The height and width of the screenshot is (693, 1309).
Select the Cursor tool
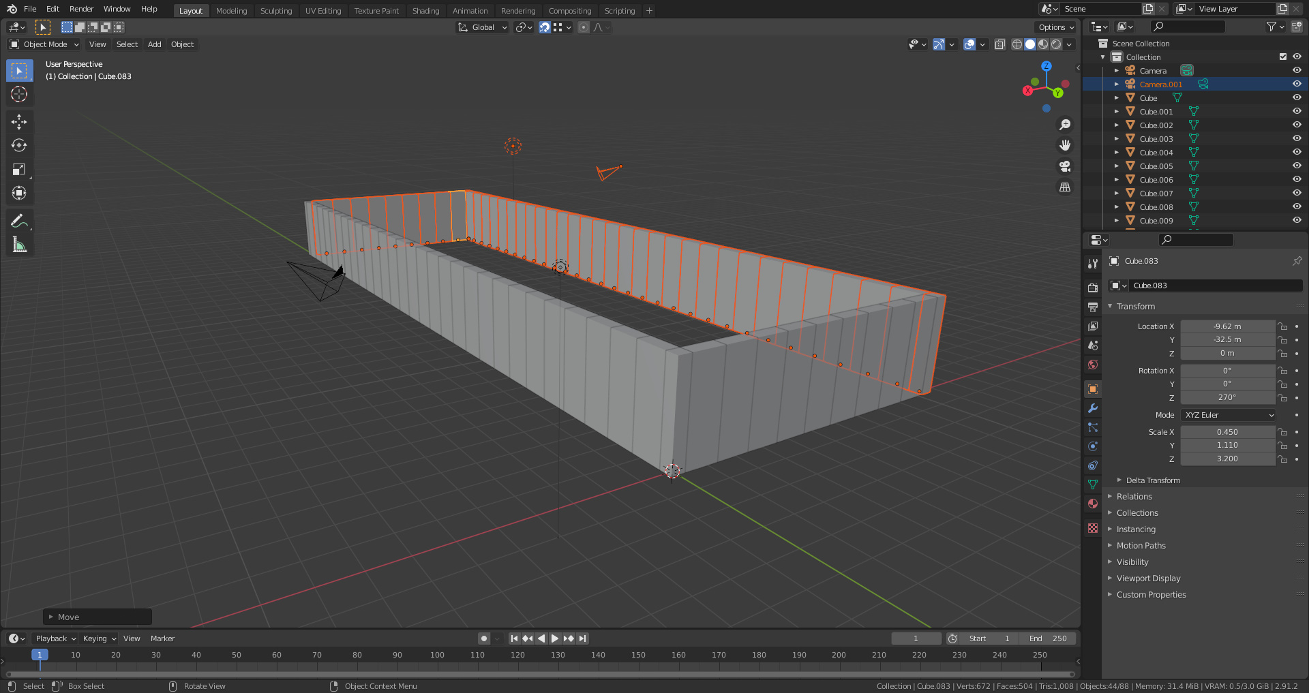(x=19, y=94)
